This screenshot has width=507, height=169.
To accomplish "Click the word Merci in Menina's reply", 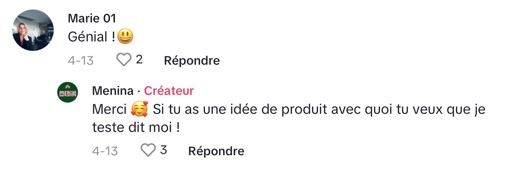I will (109, 110).
